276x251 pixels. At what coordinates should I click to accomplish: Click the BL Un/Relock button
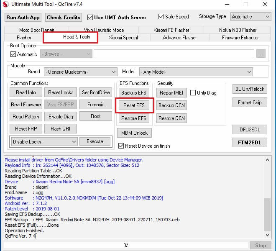[250, 89]
